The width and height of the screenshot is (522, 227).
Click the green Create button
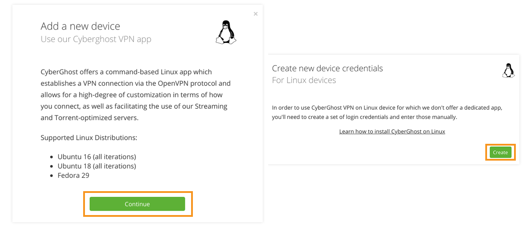tap(500, 153)
